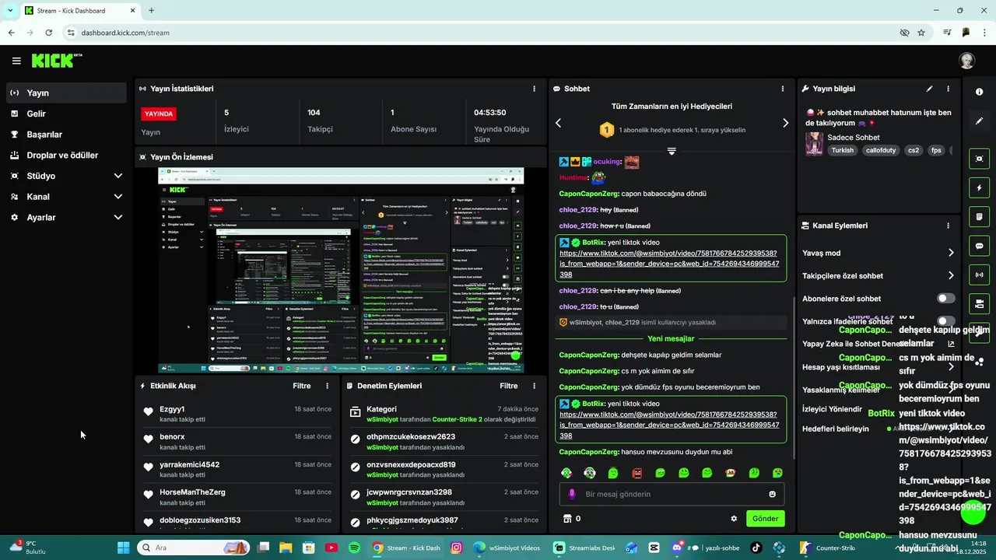
Task: Click the cs2 stream tag
Action: pos(914,150)
